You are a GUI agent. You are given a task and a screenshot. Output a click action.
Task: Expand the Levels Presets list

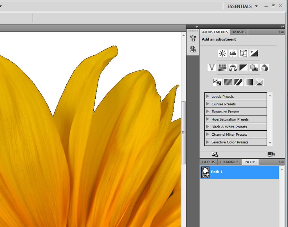coord(208,96)
